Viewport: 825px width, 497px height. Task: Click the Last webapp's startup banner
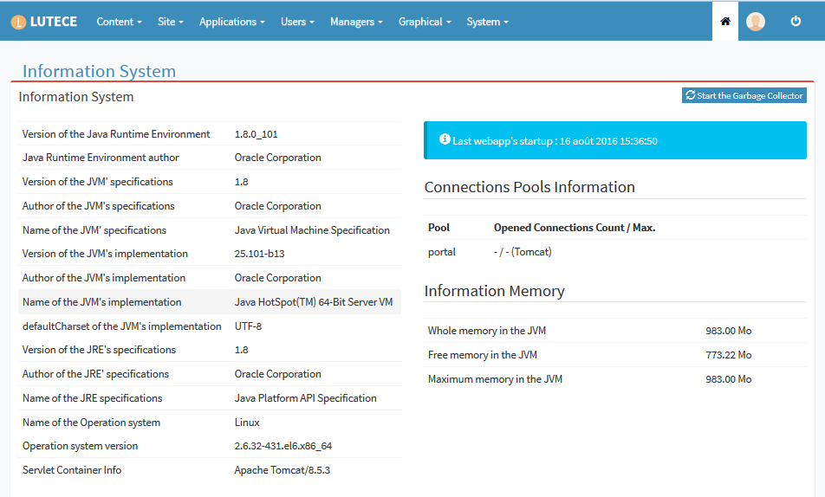pyautogui.click(x=615, y=140)
